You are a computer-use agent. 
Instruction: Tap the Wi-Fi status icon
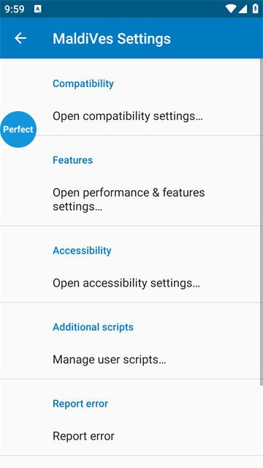coord(231,9)
